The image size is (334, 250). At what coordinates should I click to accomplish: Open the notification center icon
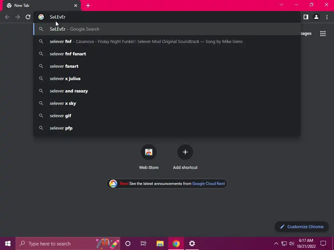(x=323, y=243)
